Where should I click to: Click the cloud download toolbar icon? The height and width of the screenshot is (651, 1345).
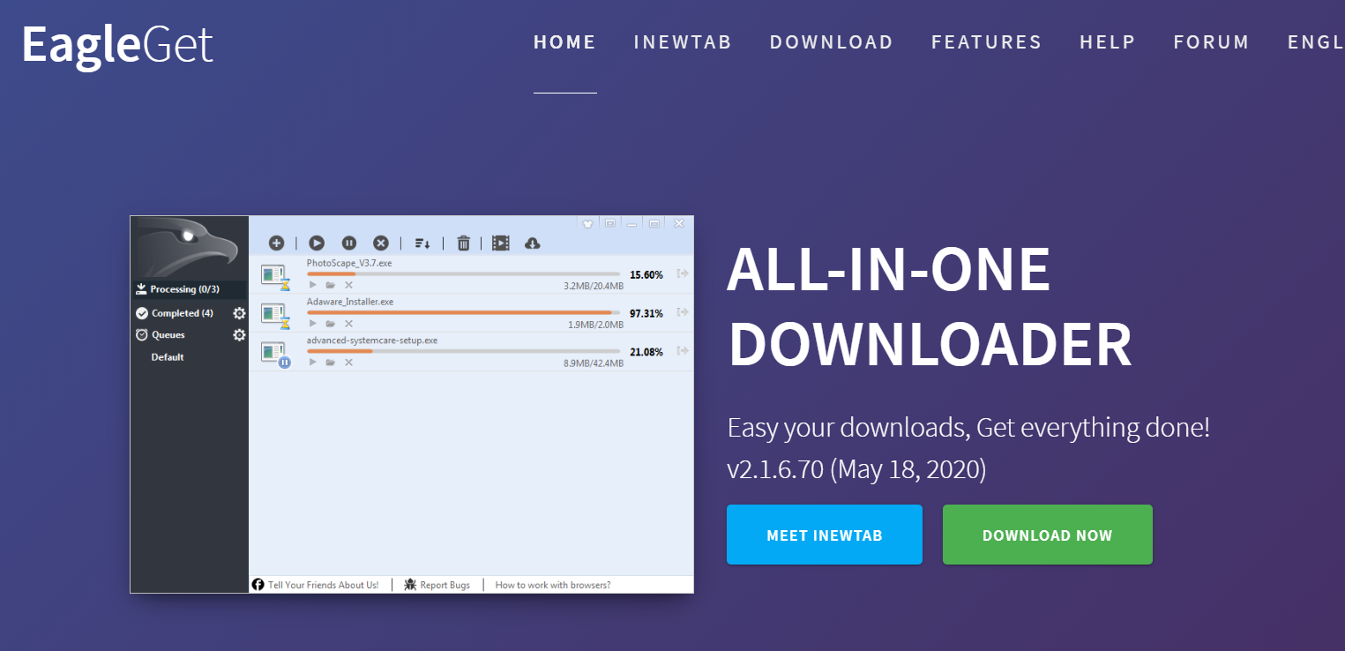click(532, 243)
